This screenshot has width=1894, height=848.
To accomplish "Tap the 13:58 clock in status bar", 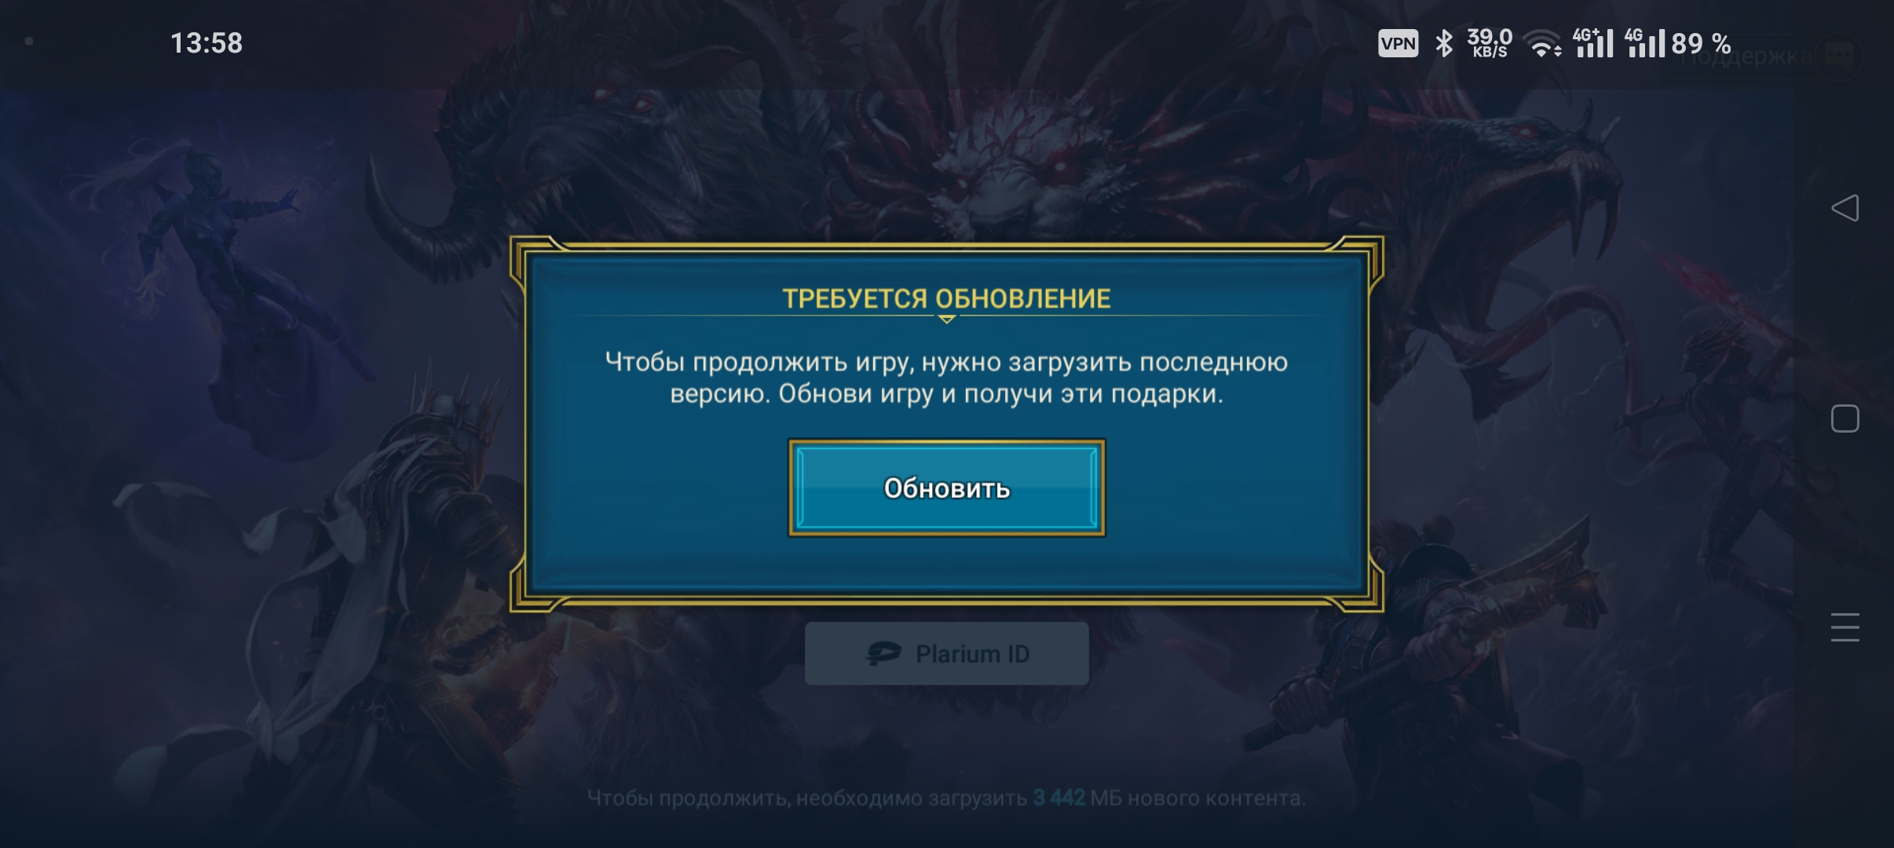I will (207, 43).
